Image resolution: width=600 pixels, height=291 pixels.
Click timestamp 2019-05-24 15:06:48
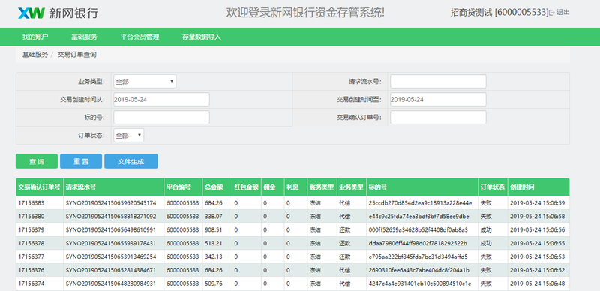538,283
